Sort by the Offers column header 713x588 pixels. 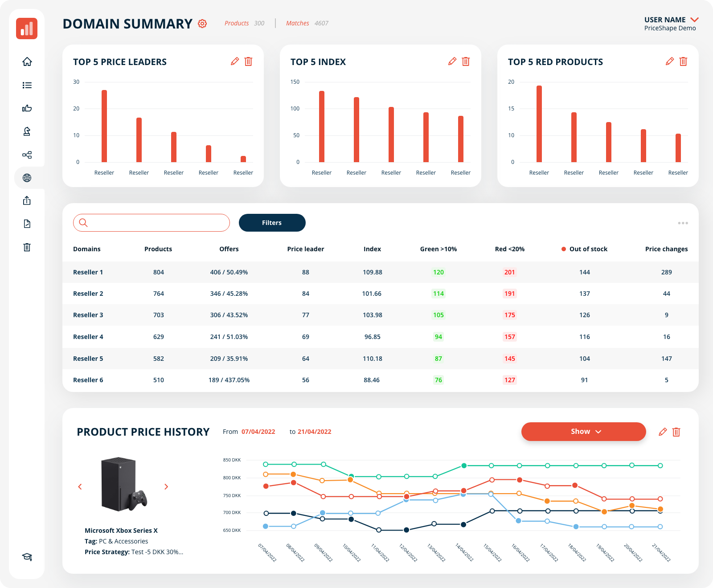229,249
